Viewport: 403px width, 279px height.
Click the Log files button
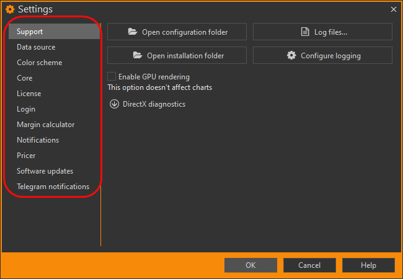(x=322, y=32)
